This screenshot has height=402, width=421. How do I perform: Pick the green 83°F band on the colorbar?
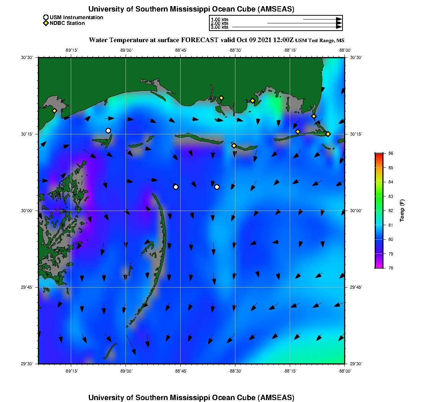point(379,196)
